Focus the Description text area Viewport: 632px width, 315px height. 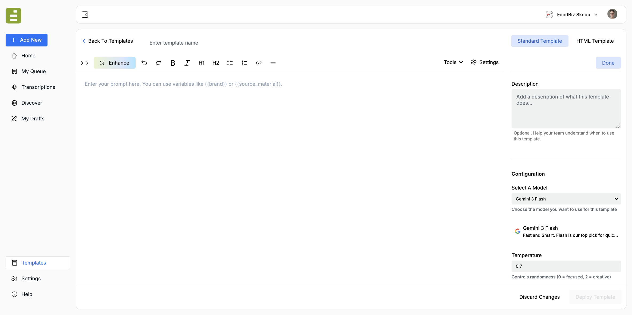[x=566, y=109]
